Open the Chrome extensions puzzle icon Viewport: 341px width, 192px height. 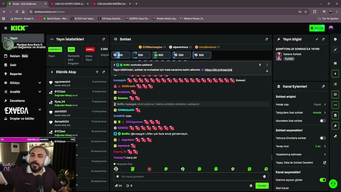315,12
